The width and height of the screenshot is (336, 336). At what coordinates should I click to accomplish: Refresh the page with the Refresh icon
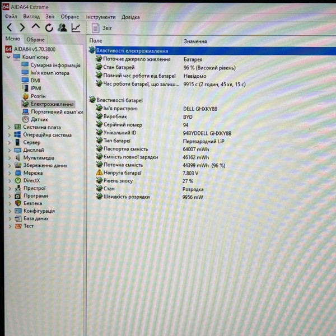pos(49,27)
